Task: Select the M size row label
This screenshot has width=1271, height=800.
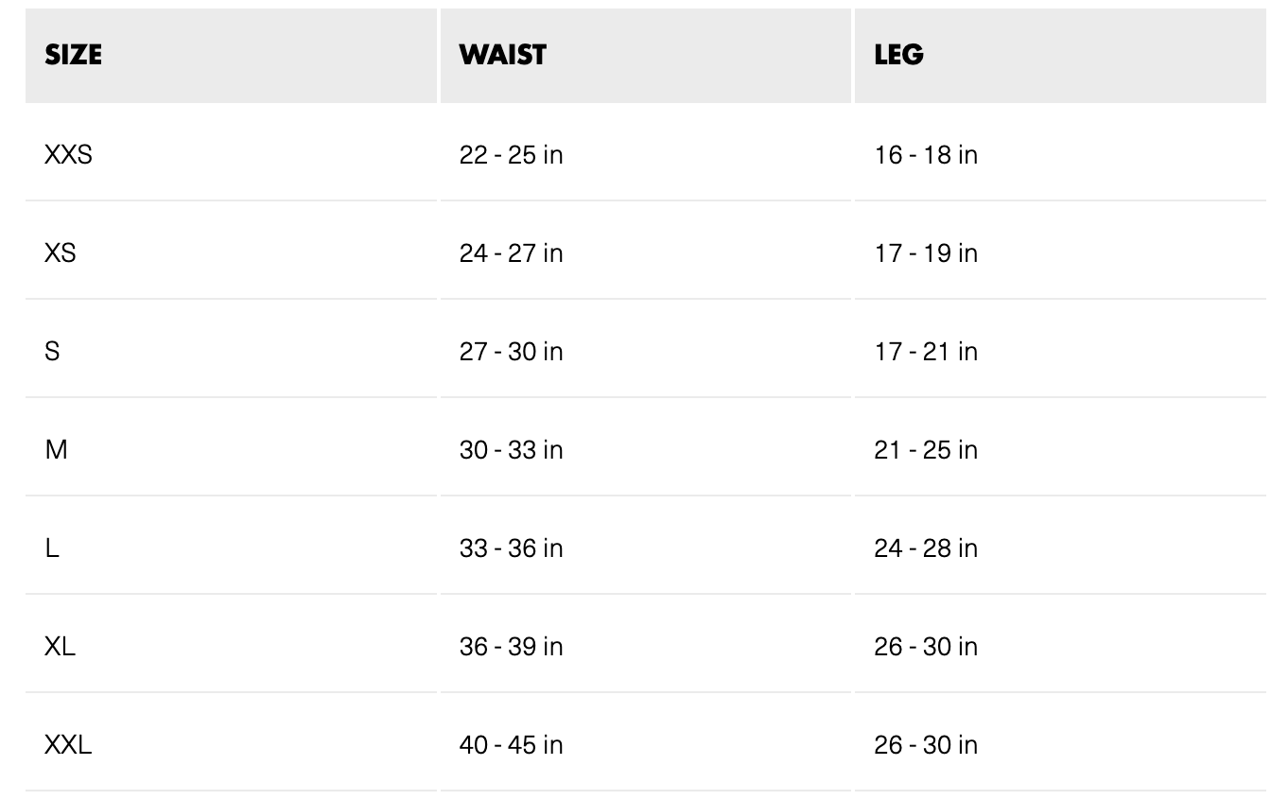Action: coord(56,449)
